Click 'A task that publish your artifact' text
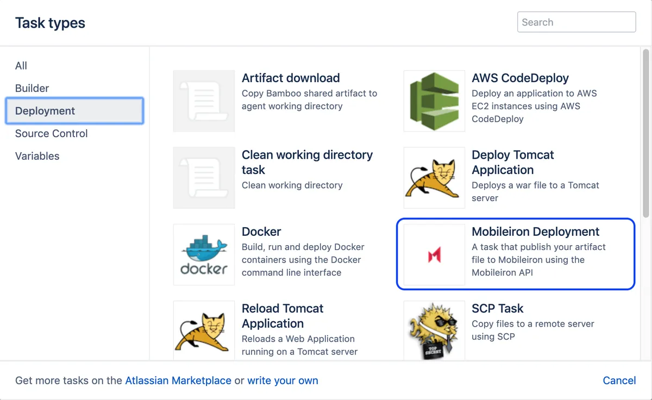 coord(538,260)
